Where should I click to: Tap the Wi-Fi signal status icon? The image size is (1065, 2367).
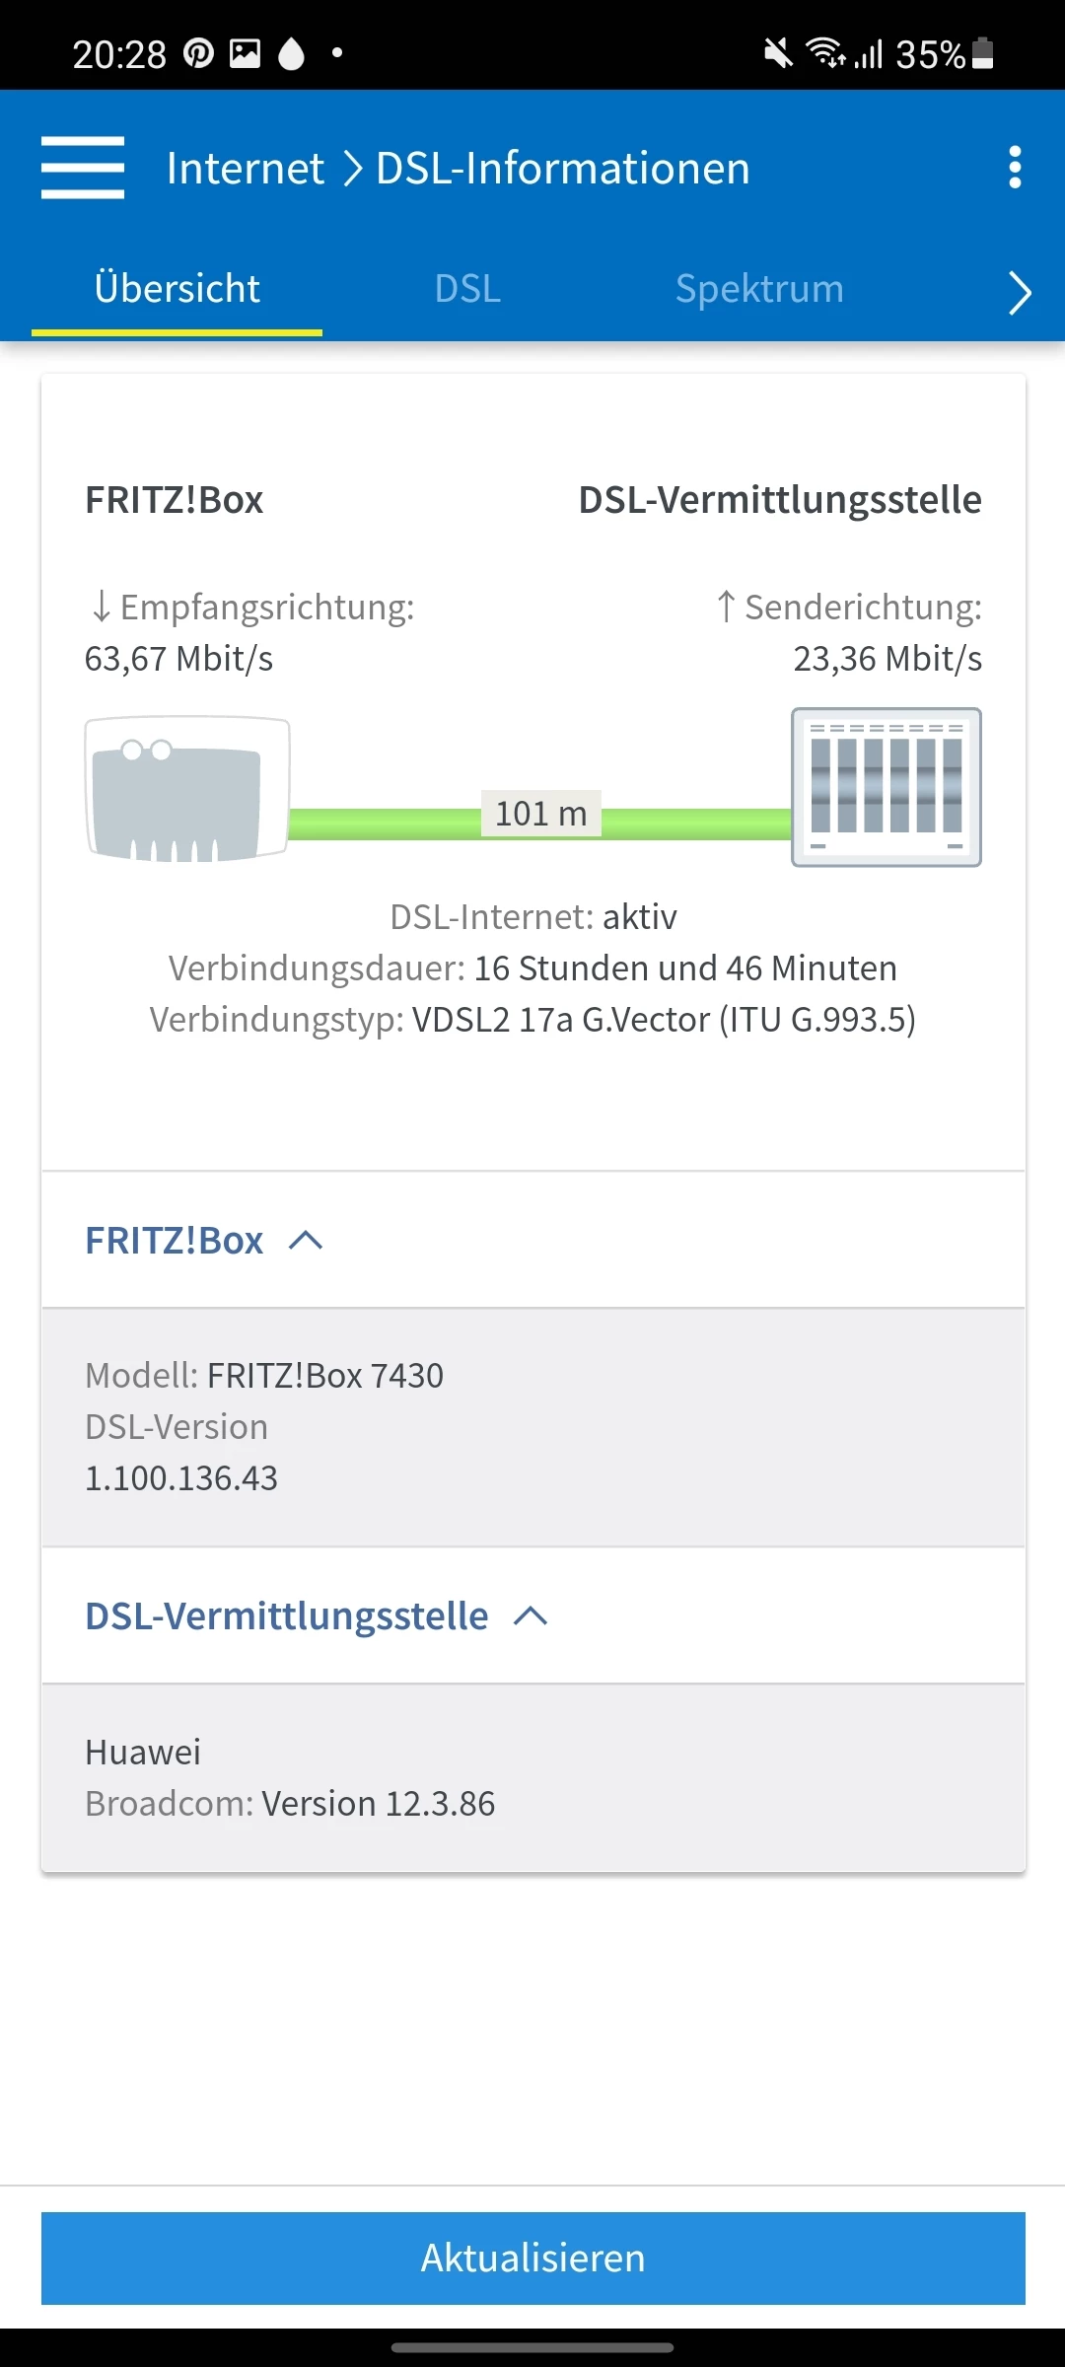tap(824, 53)
